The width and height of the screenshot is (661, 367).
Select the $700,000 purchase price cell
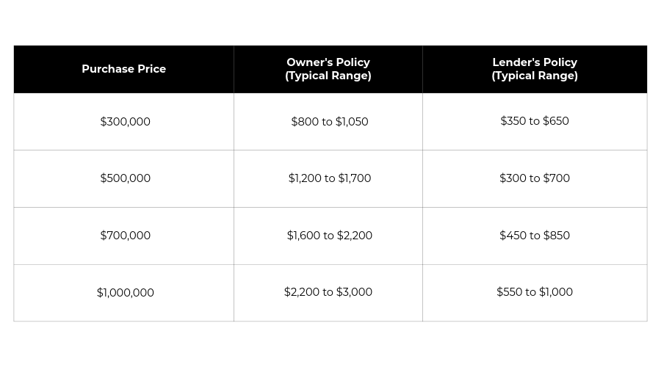126,236
